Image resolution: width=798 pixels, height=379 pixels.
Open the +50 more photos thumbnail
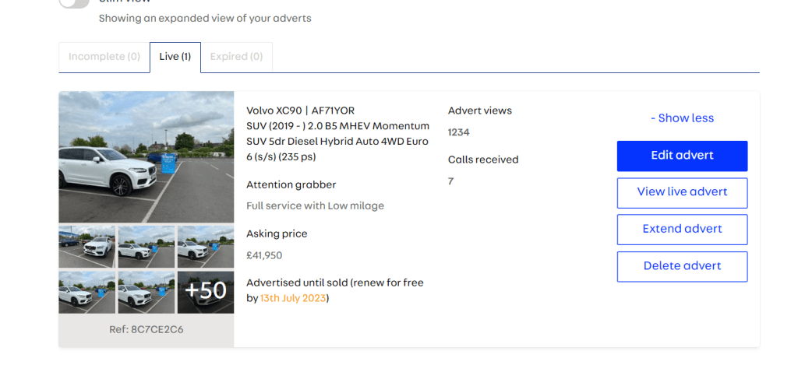[x=206, y=292]
